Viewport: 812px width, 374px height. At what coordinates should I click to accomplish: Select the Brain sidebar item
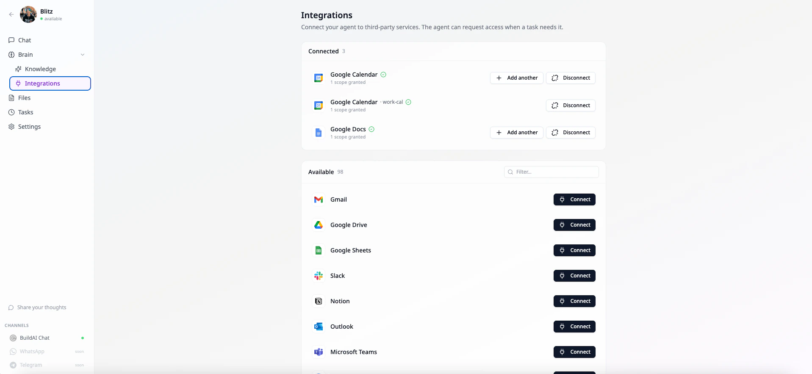pyautogui.click(x=47, y=55)
